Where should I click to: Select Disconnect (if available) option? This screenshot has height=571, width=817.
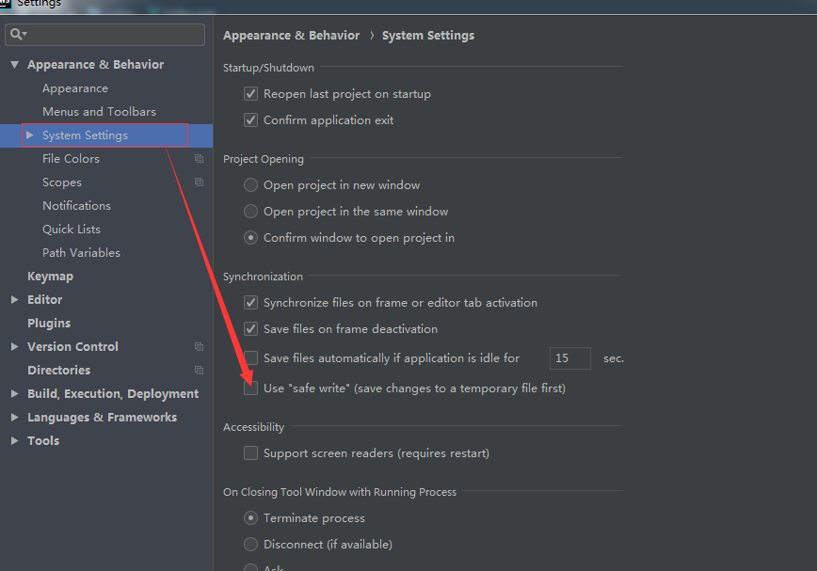250,545
